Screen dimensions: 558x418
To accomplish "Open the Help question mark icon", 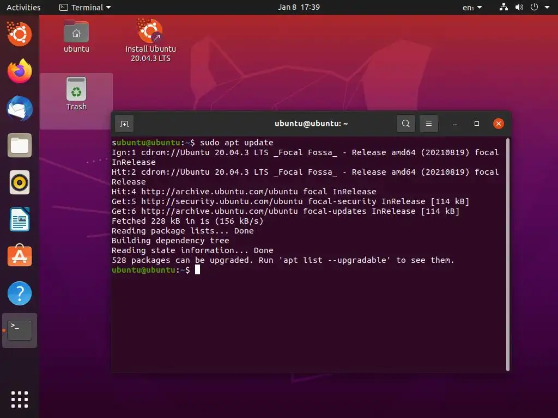I will click(x=20, y=293).
